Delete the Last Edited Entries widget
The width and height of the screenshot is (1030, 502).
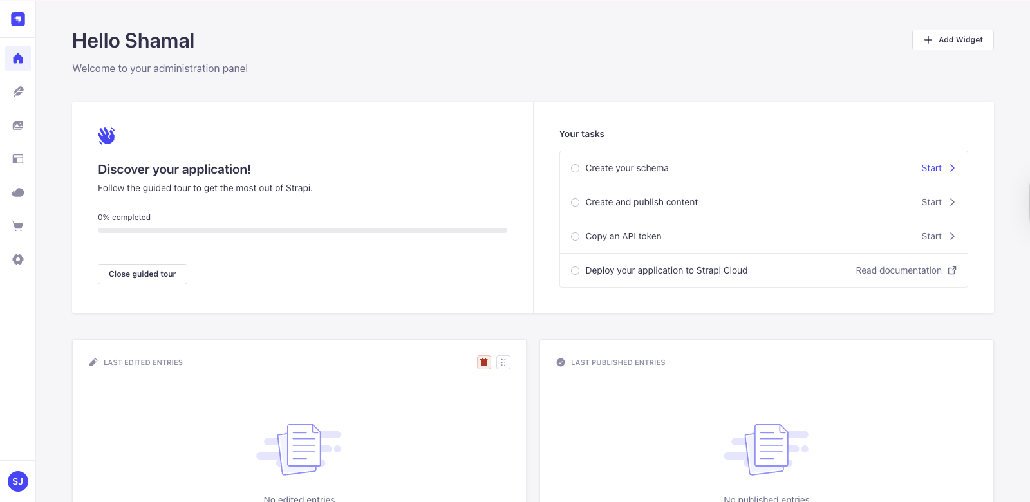point(484,362)
